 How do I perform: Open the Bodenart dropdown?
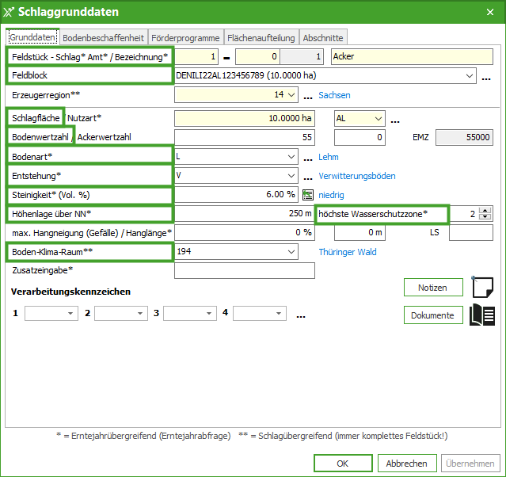tap(292, 157)
